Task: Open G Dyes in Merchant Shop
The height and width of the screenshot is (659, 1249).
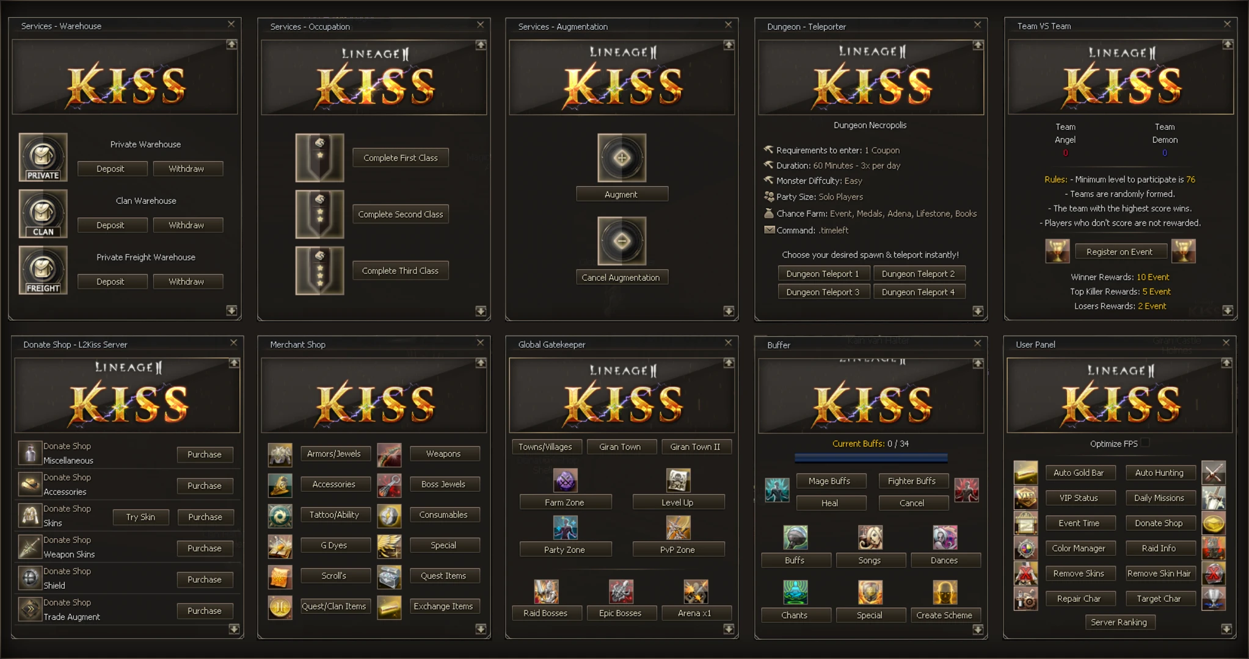Action: tap(334, 546)
